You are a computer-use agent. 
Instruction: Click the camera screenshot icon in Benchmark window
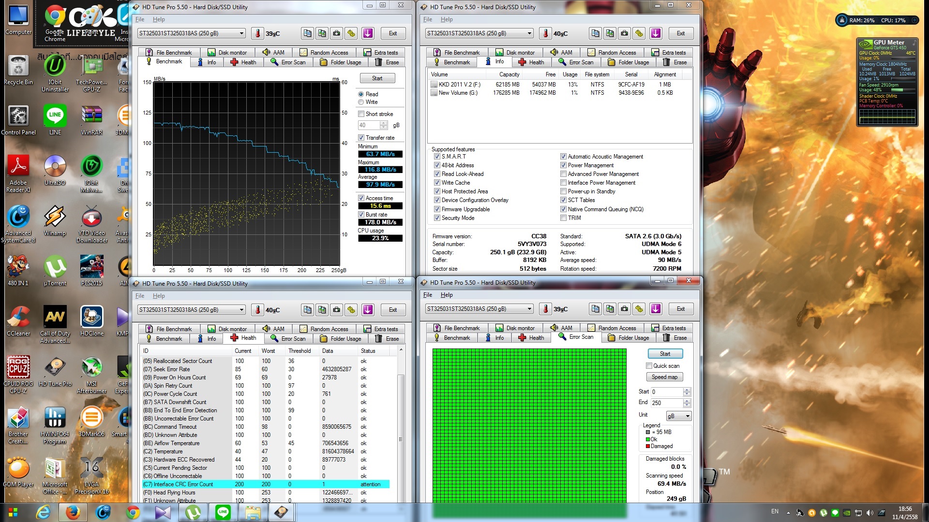pyautogui.click(x=336, y=33)
